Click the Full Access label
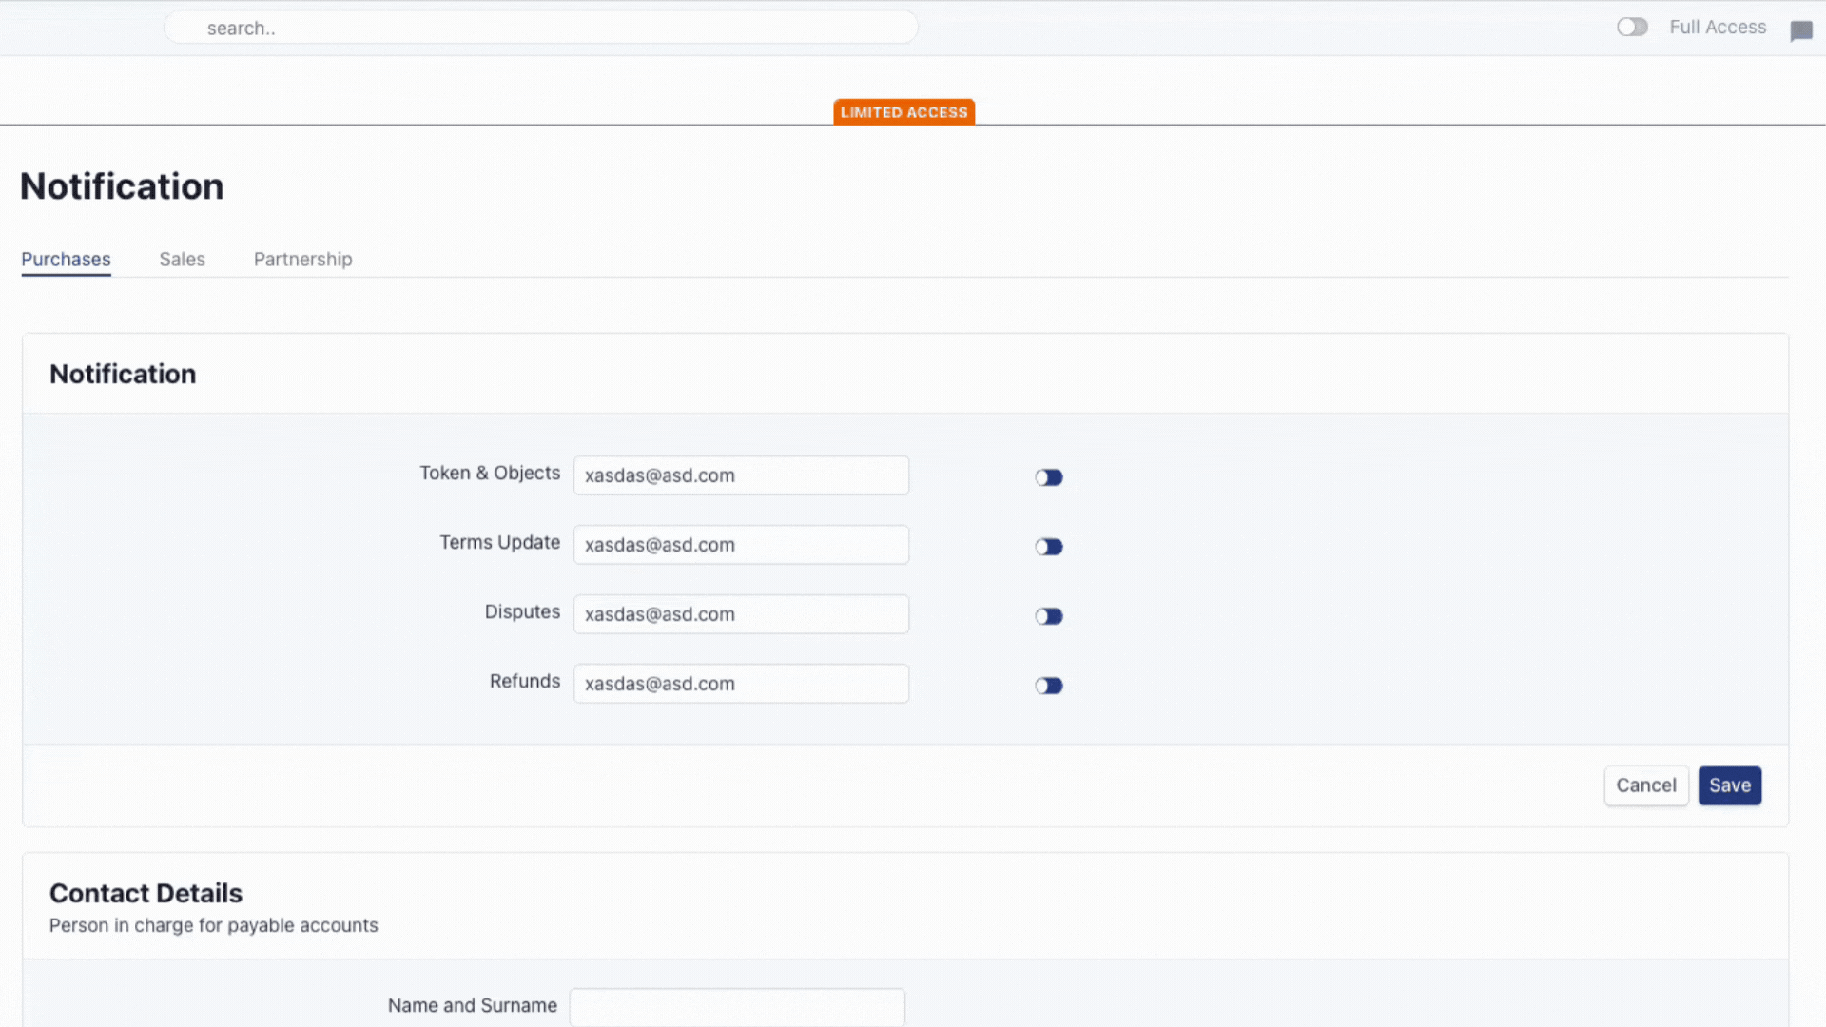Image resolution: width=1826 pixels, height=1027 pixels. coord(1718,28)
